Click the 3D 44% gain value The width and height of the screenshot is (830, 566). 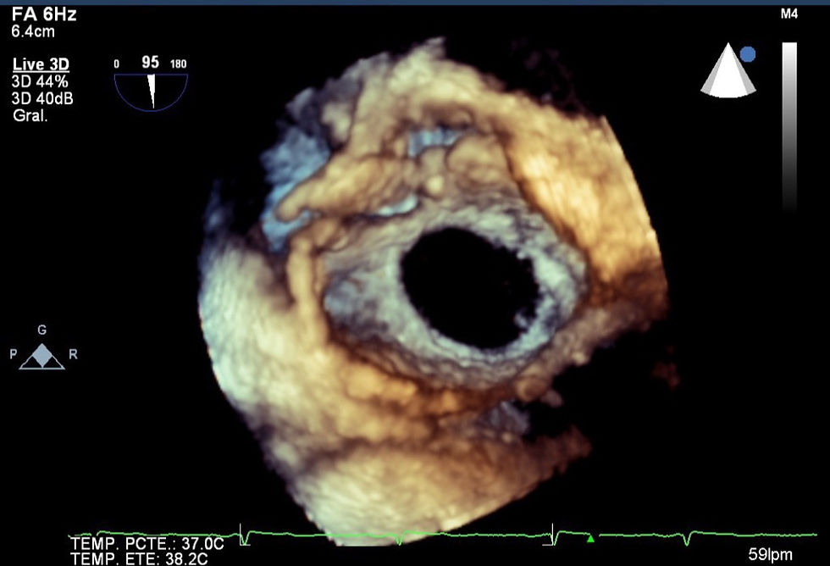[40, 81]
